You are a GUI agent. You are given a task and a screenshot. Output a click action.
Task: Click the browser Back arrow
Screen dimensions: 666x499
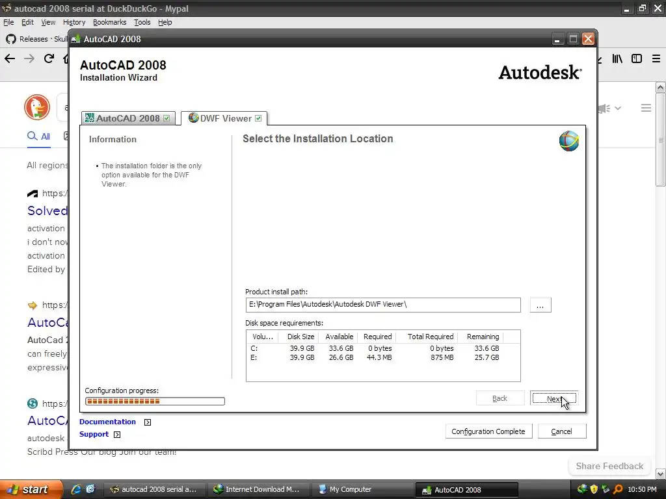[x=10, y=58]
